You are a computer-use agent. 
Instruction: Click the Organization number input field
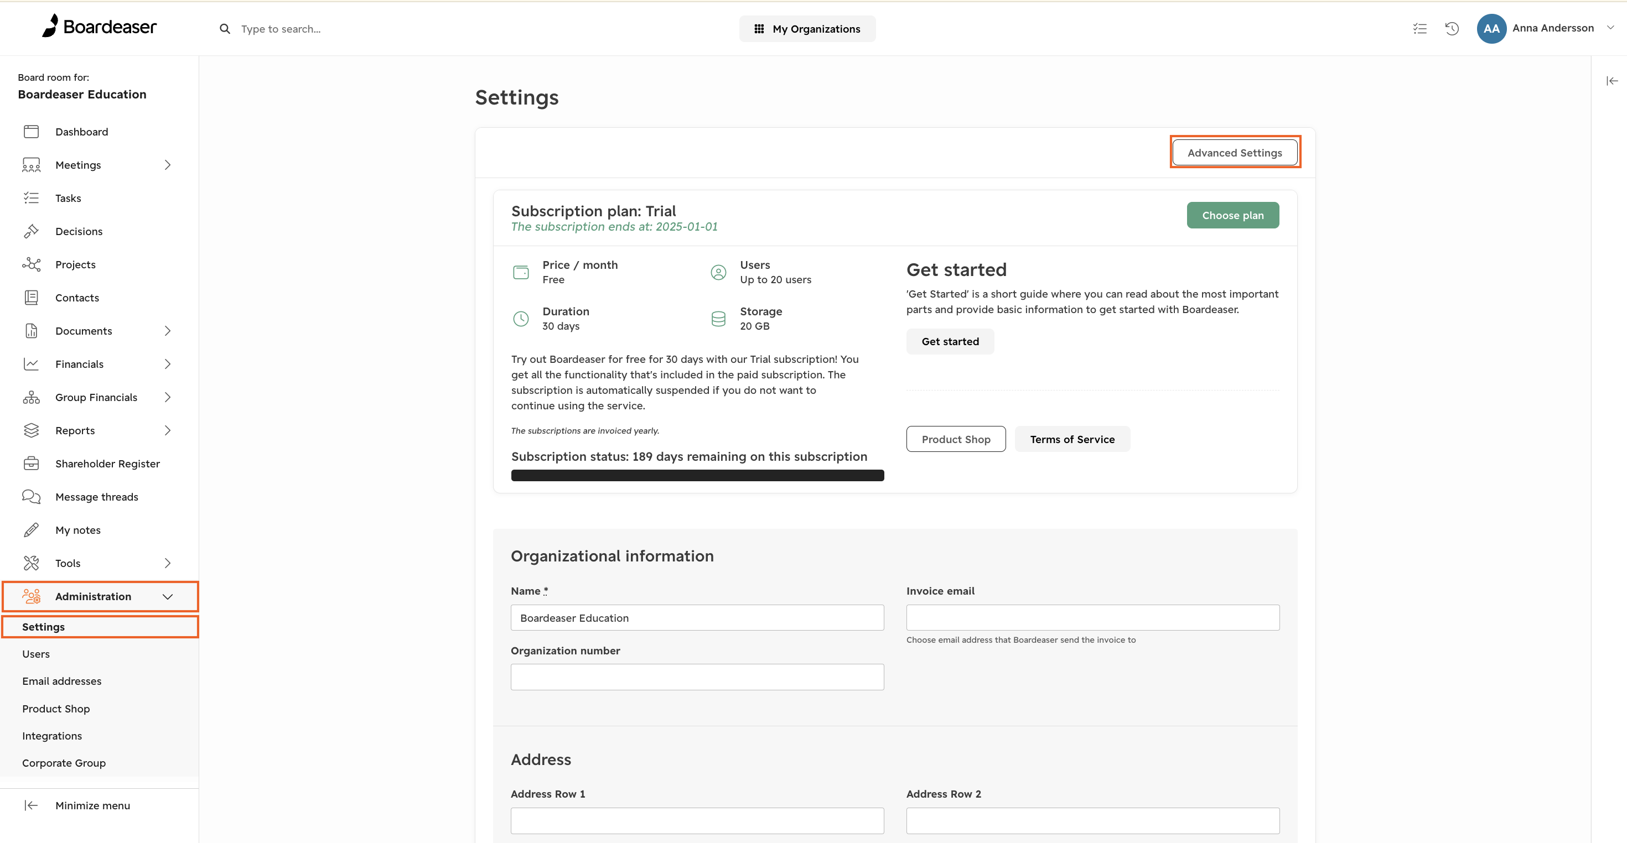pyautogui.click(x=697, y=677)
